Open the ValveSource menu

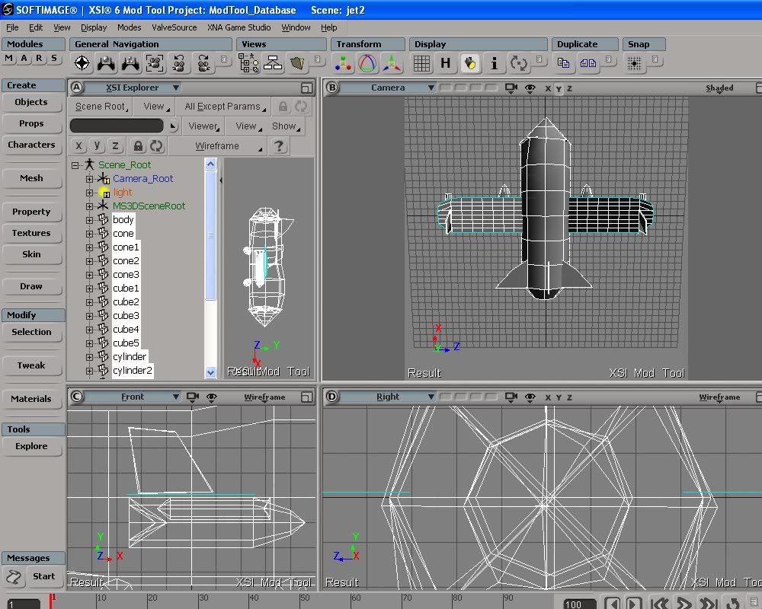tap(174, 27)
